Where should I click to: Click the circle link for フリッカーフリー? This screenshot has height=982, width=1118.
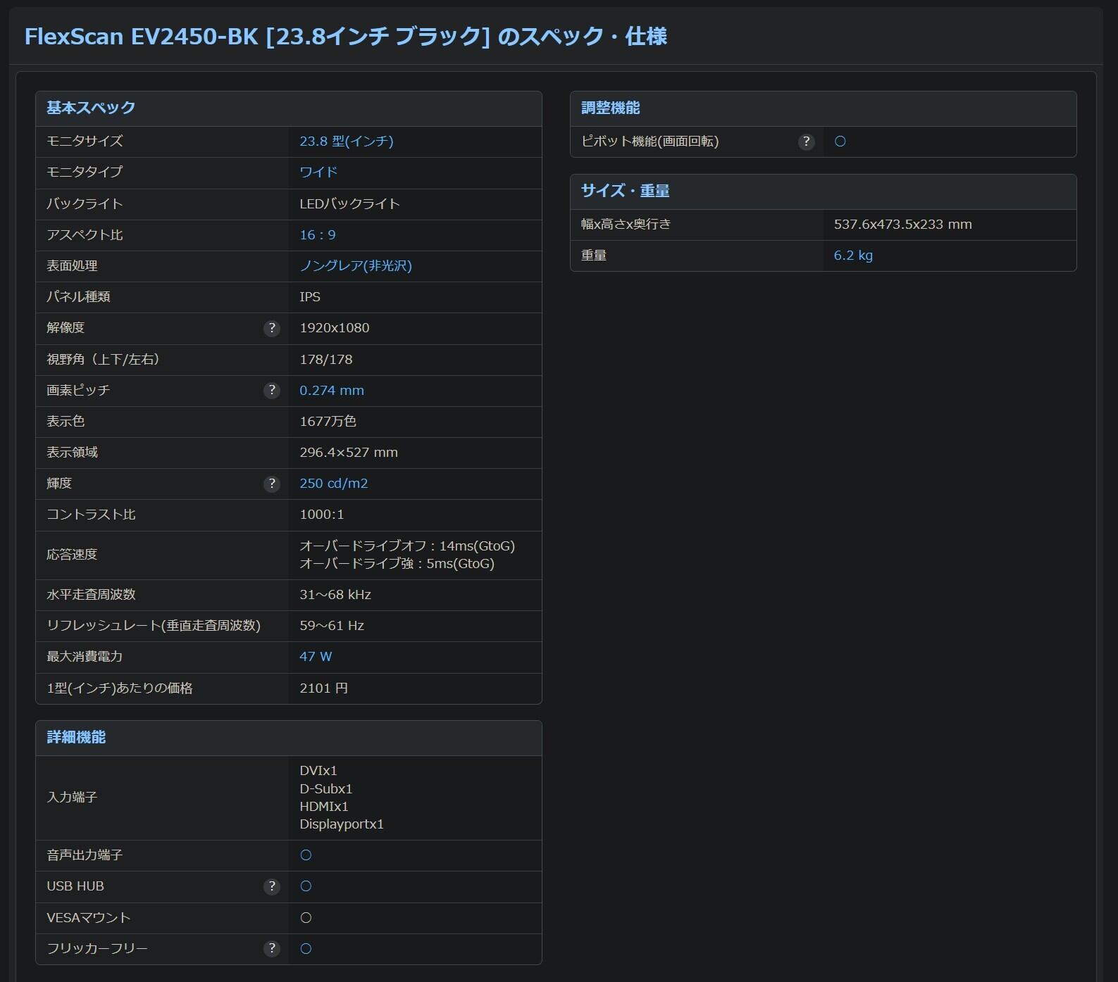click(x=306, y=949)
